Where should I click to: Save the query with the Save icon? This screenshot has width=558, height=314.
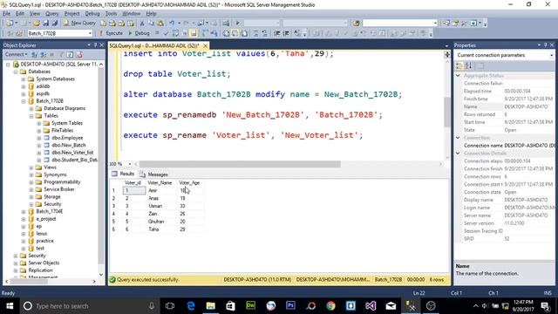(x=45, y=24)
